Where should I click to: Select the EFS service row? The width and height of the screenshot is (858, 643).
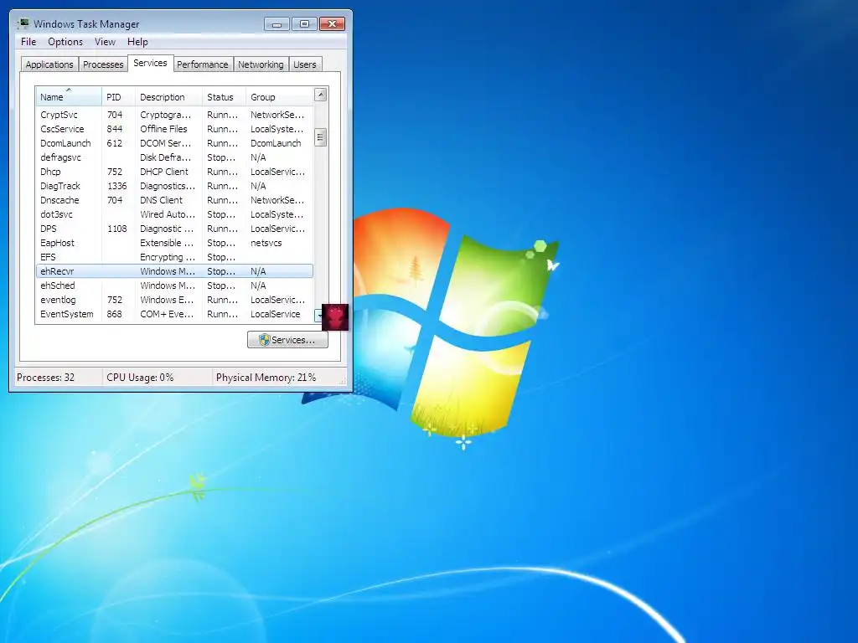click(x=174, y=257)
